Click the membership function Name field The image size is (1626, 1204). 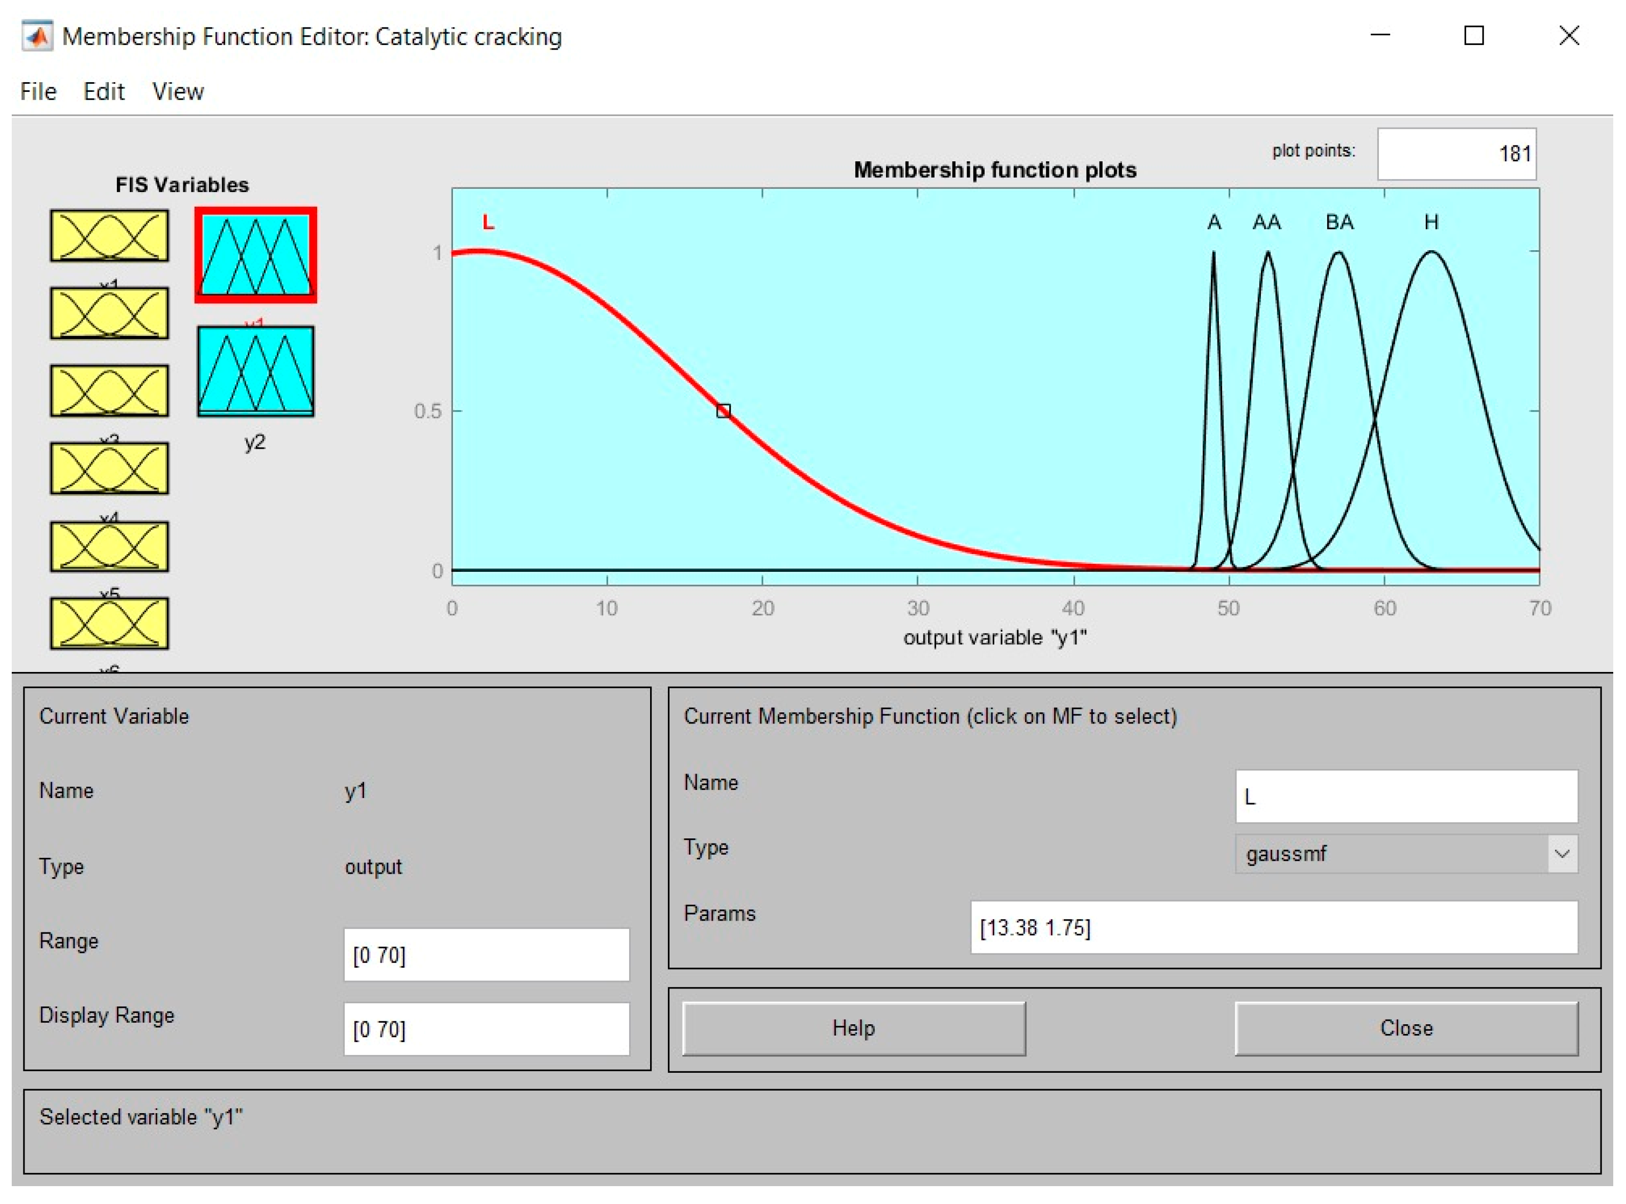[x=1406, y=797]
